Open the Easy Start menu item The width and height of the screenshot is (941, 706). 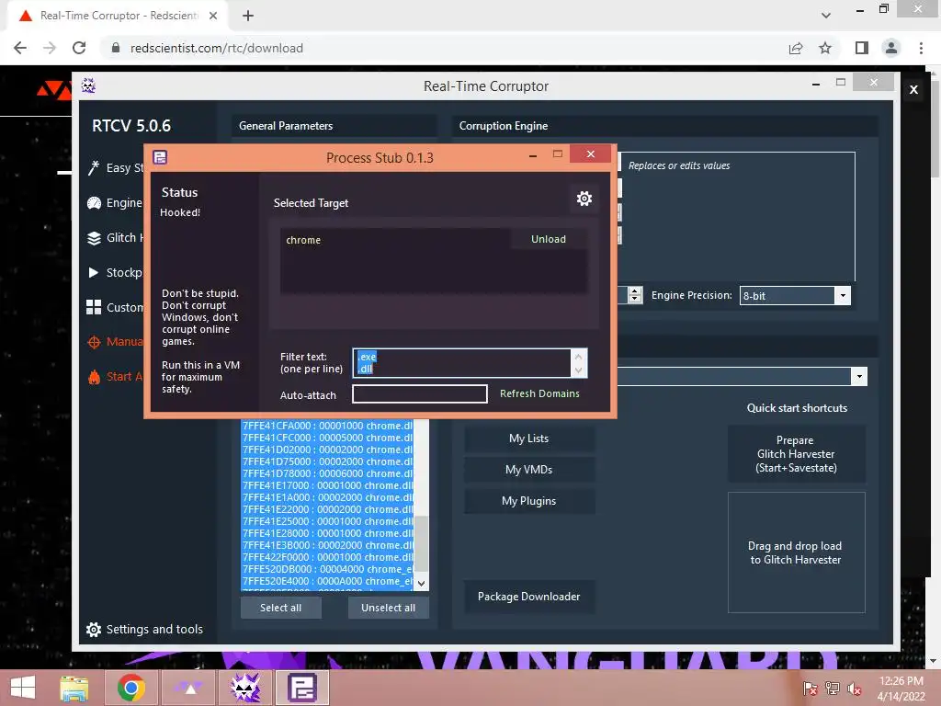point(125,168)
